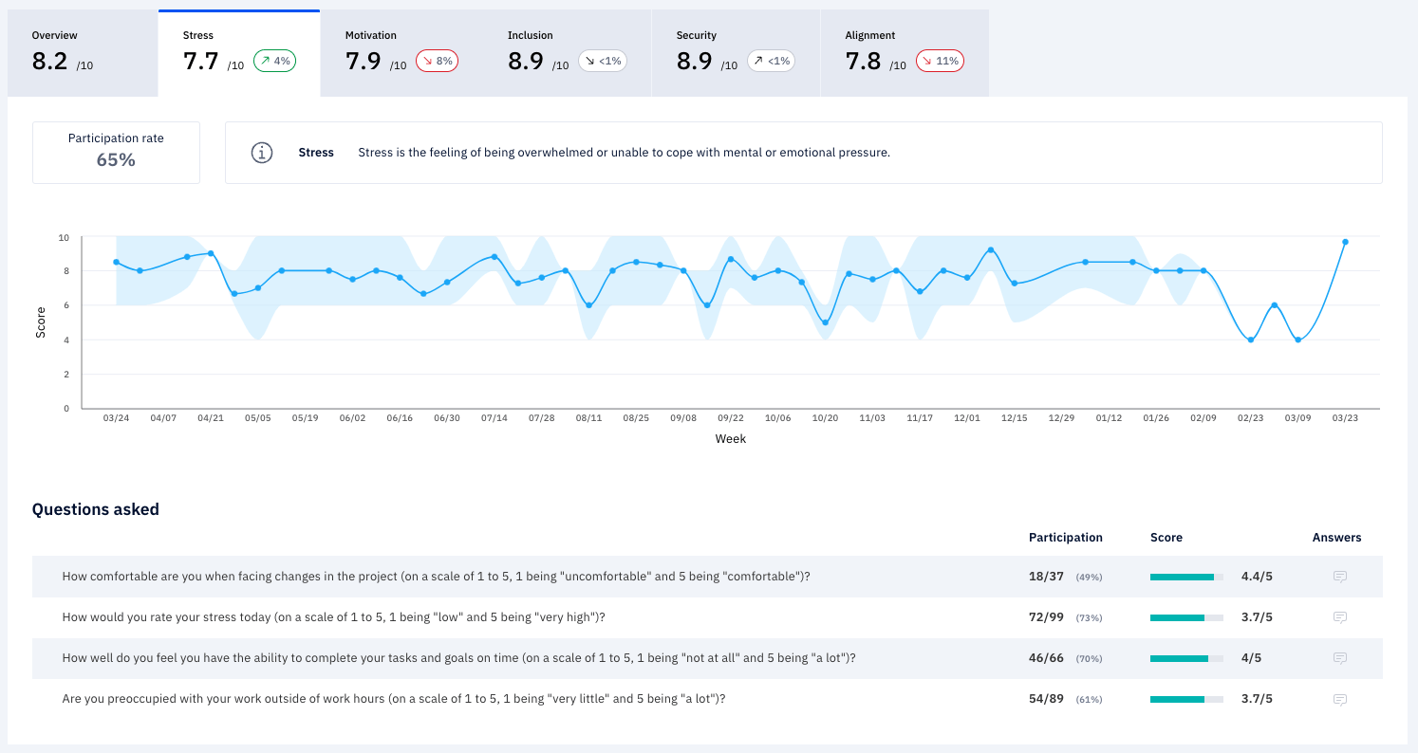The image size is (1418, 753).
Task: Click the Motivation 8% downward trend badge
Action: 438,61
